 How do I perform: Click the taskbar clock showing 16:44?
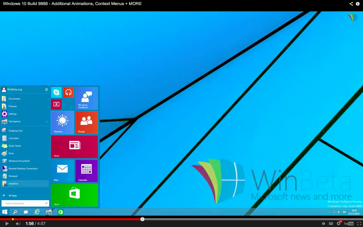(354, 212)
